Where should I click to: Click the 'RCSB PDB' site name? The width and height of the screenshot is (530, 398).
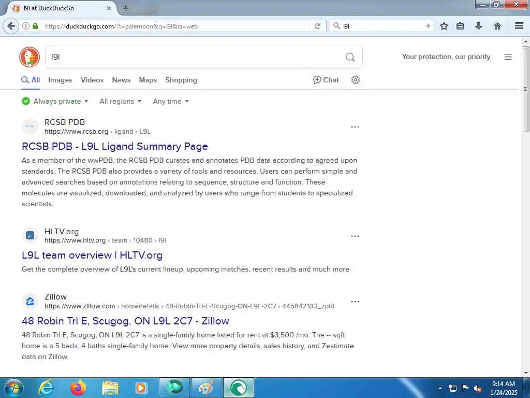point(65,122)
